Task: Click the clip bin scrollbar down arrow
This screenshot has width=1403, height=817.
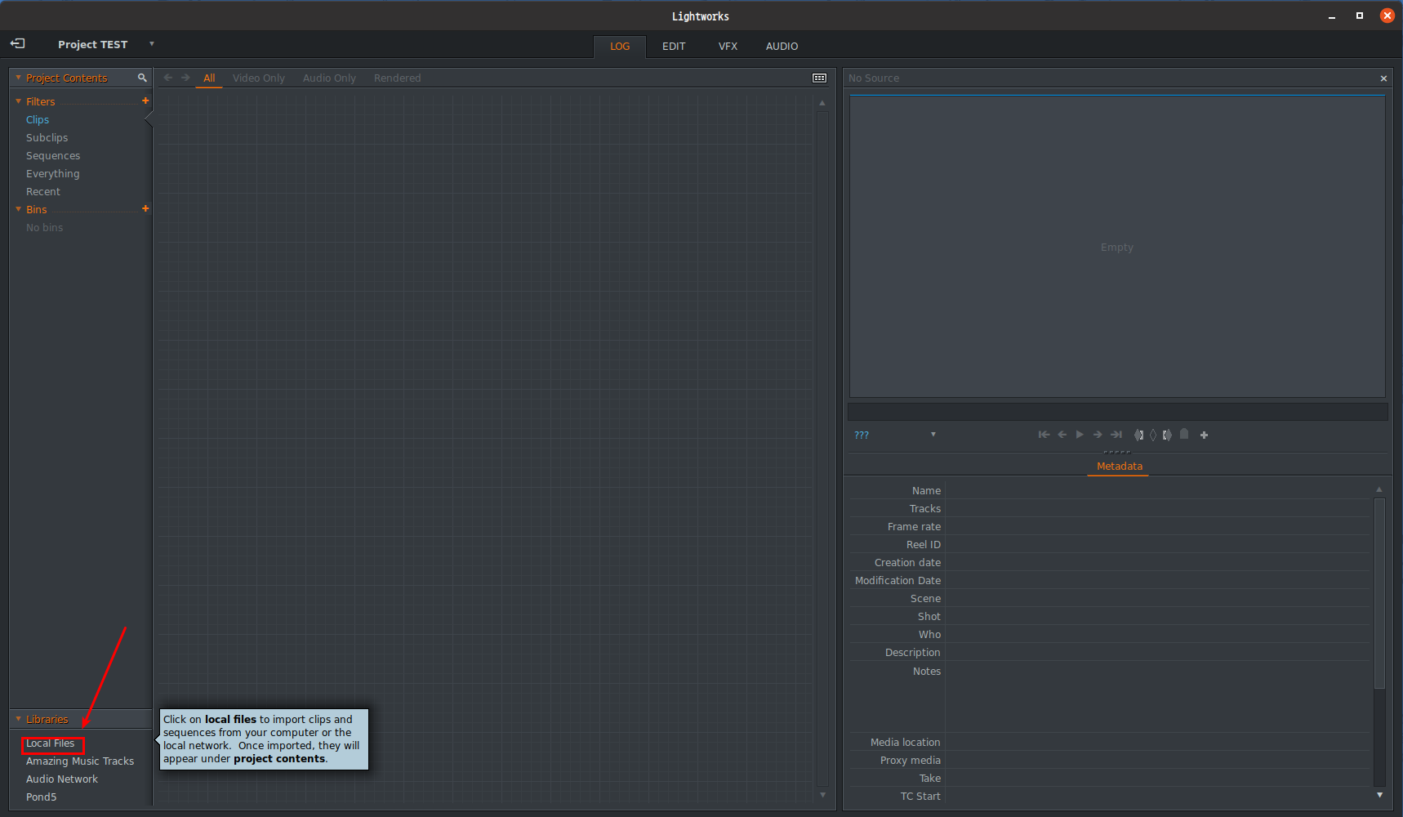Action: 822,794
